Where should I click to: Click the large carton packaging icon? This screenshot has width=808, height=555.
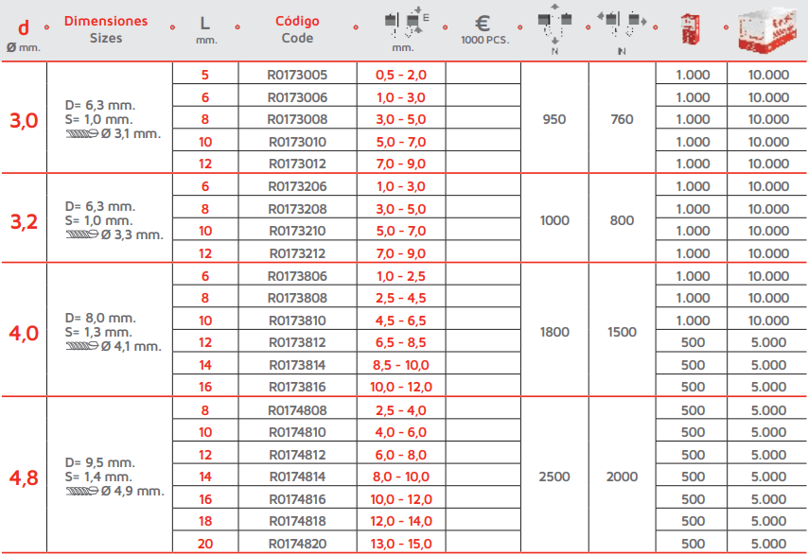point(766,29)
